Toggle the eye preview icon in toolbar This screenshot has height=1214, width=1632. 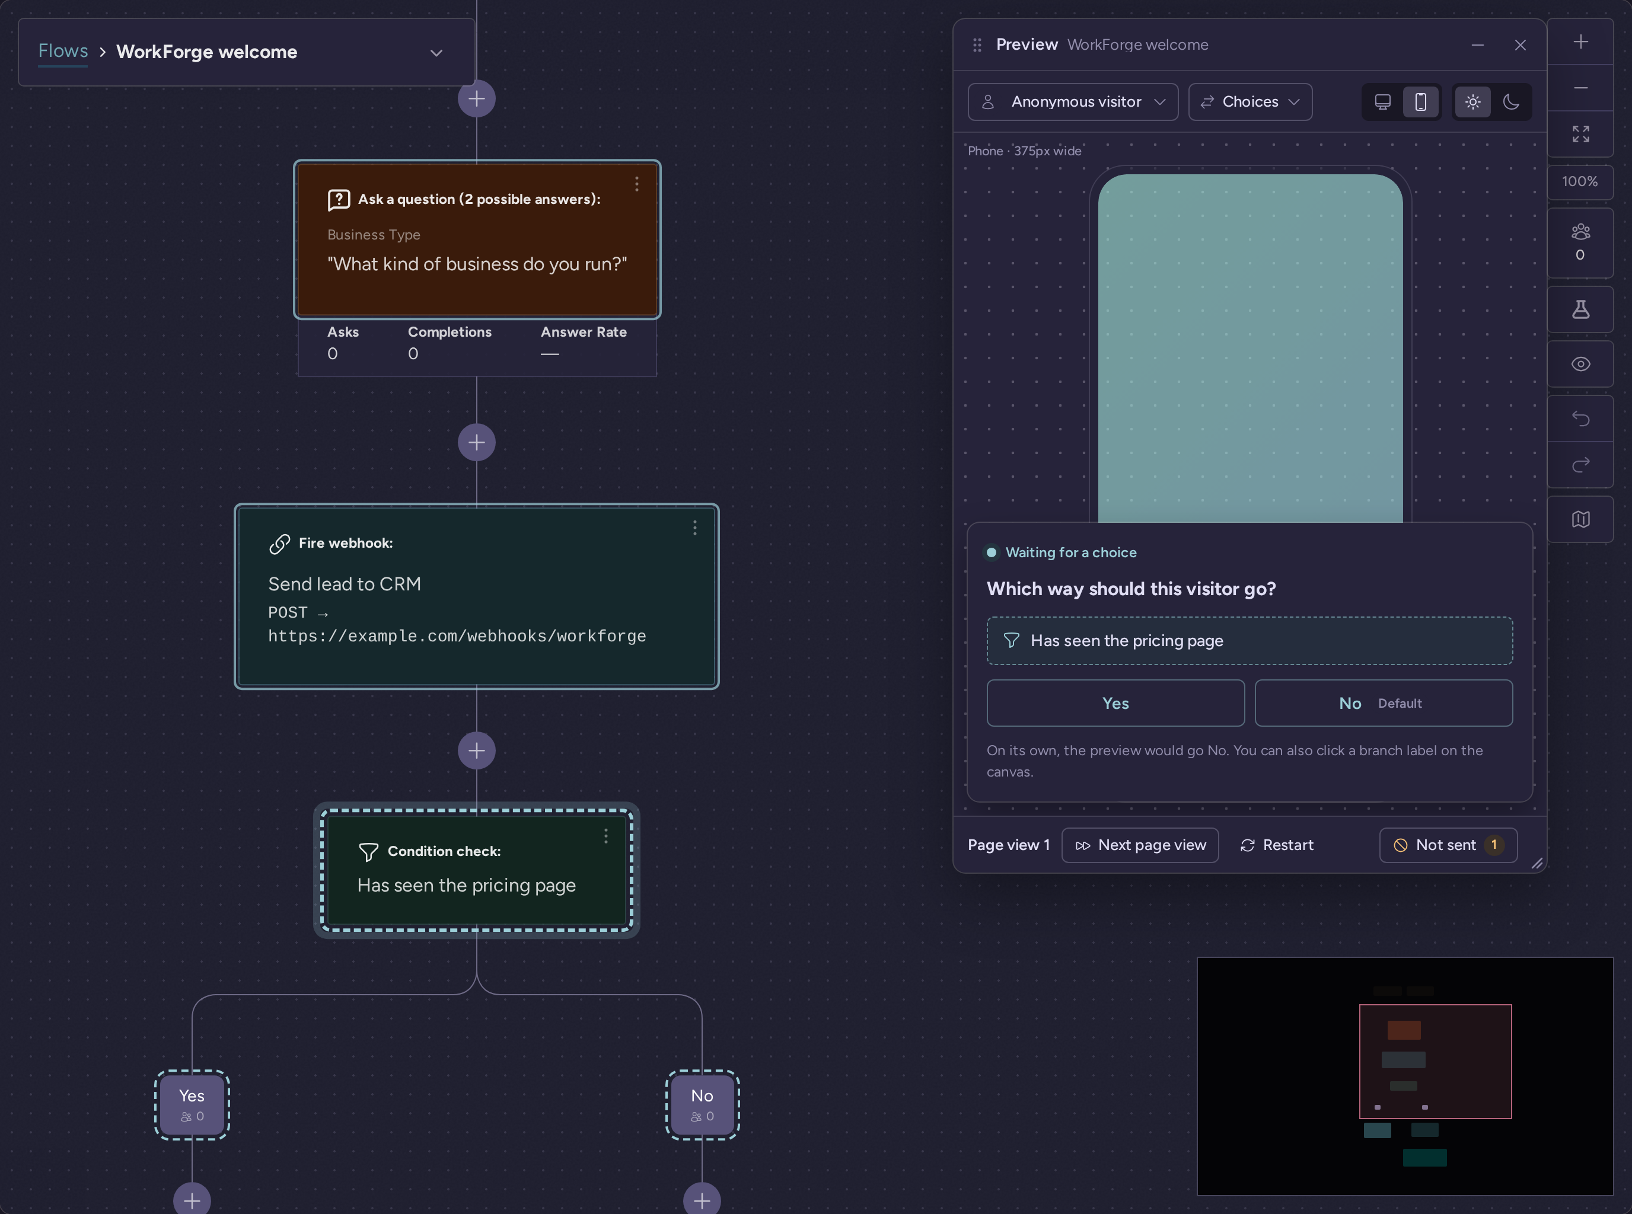[x=1580, y=364]
